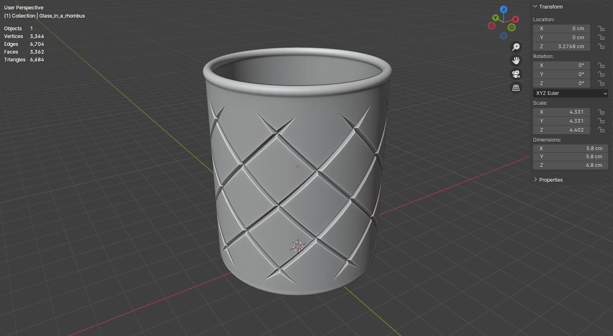This screenshot has height=336, width=613.
Task: Lock the Rotation X value
Action: [x=601, y=65]
